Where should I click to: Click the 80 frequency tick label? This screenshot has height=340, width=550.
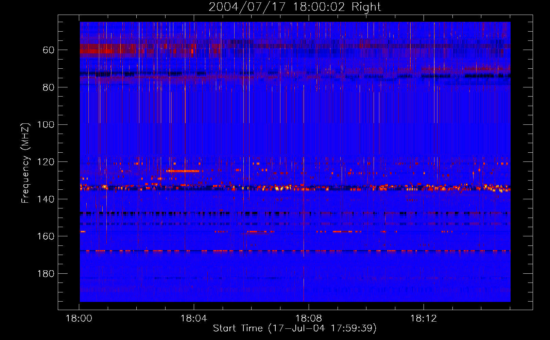pos(48,87)
